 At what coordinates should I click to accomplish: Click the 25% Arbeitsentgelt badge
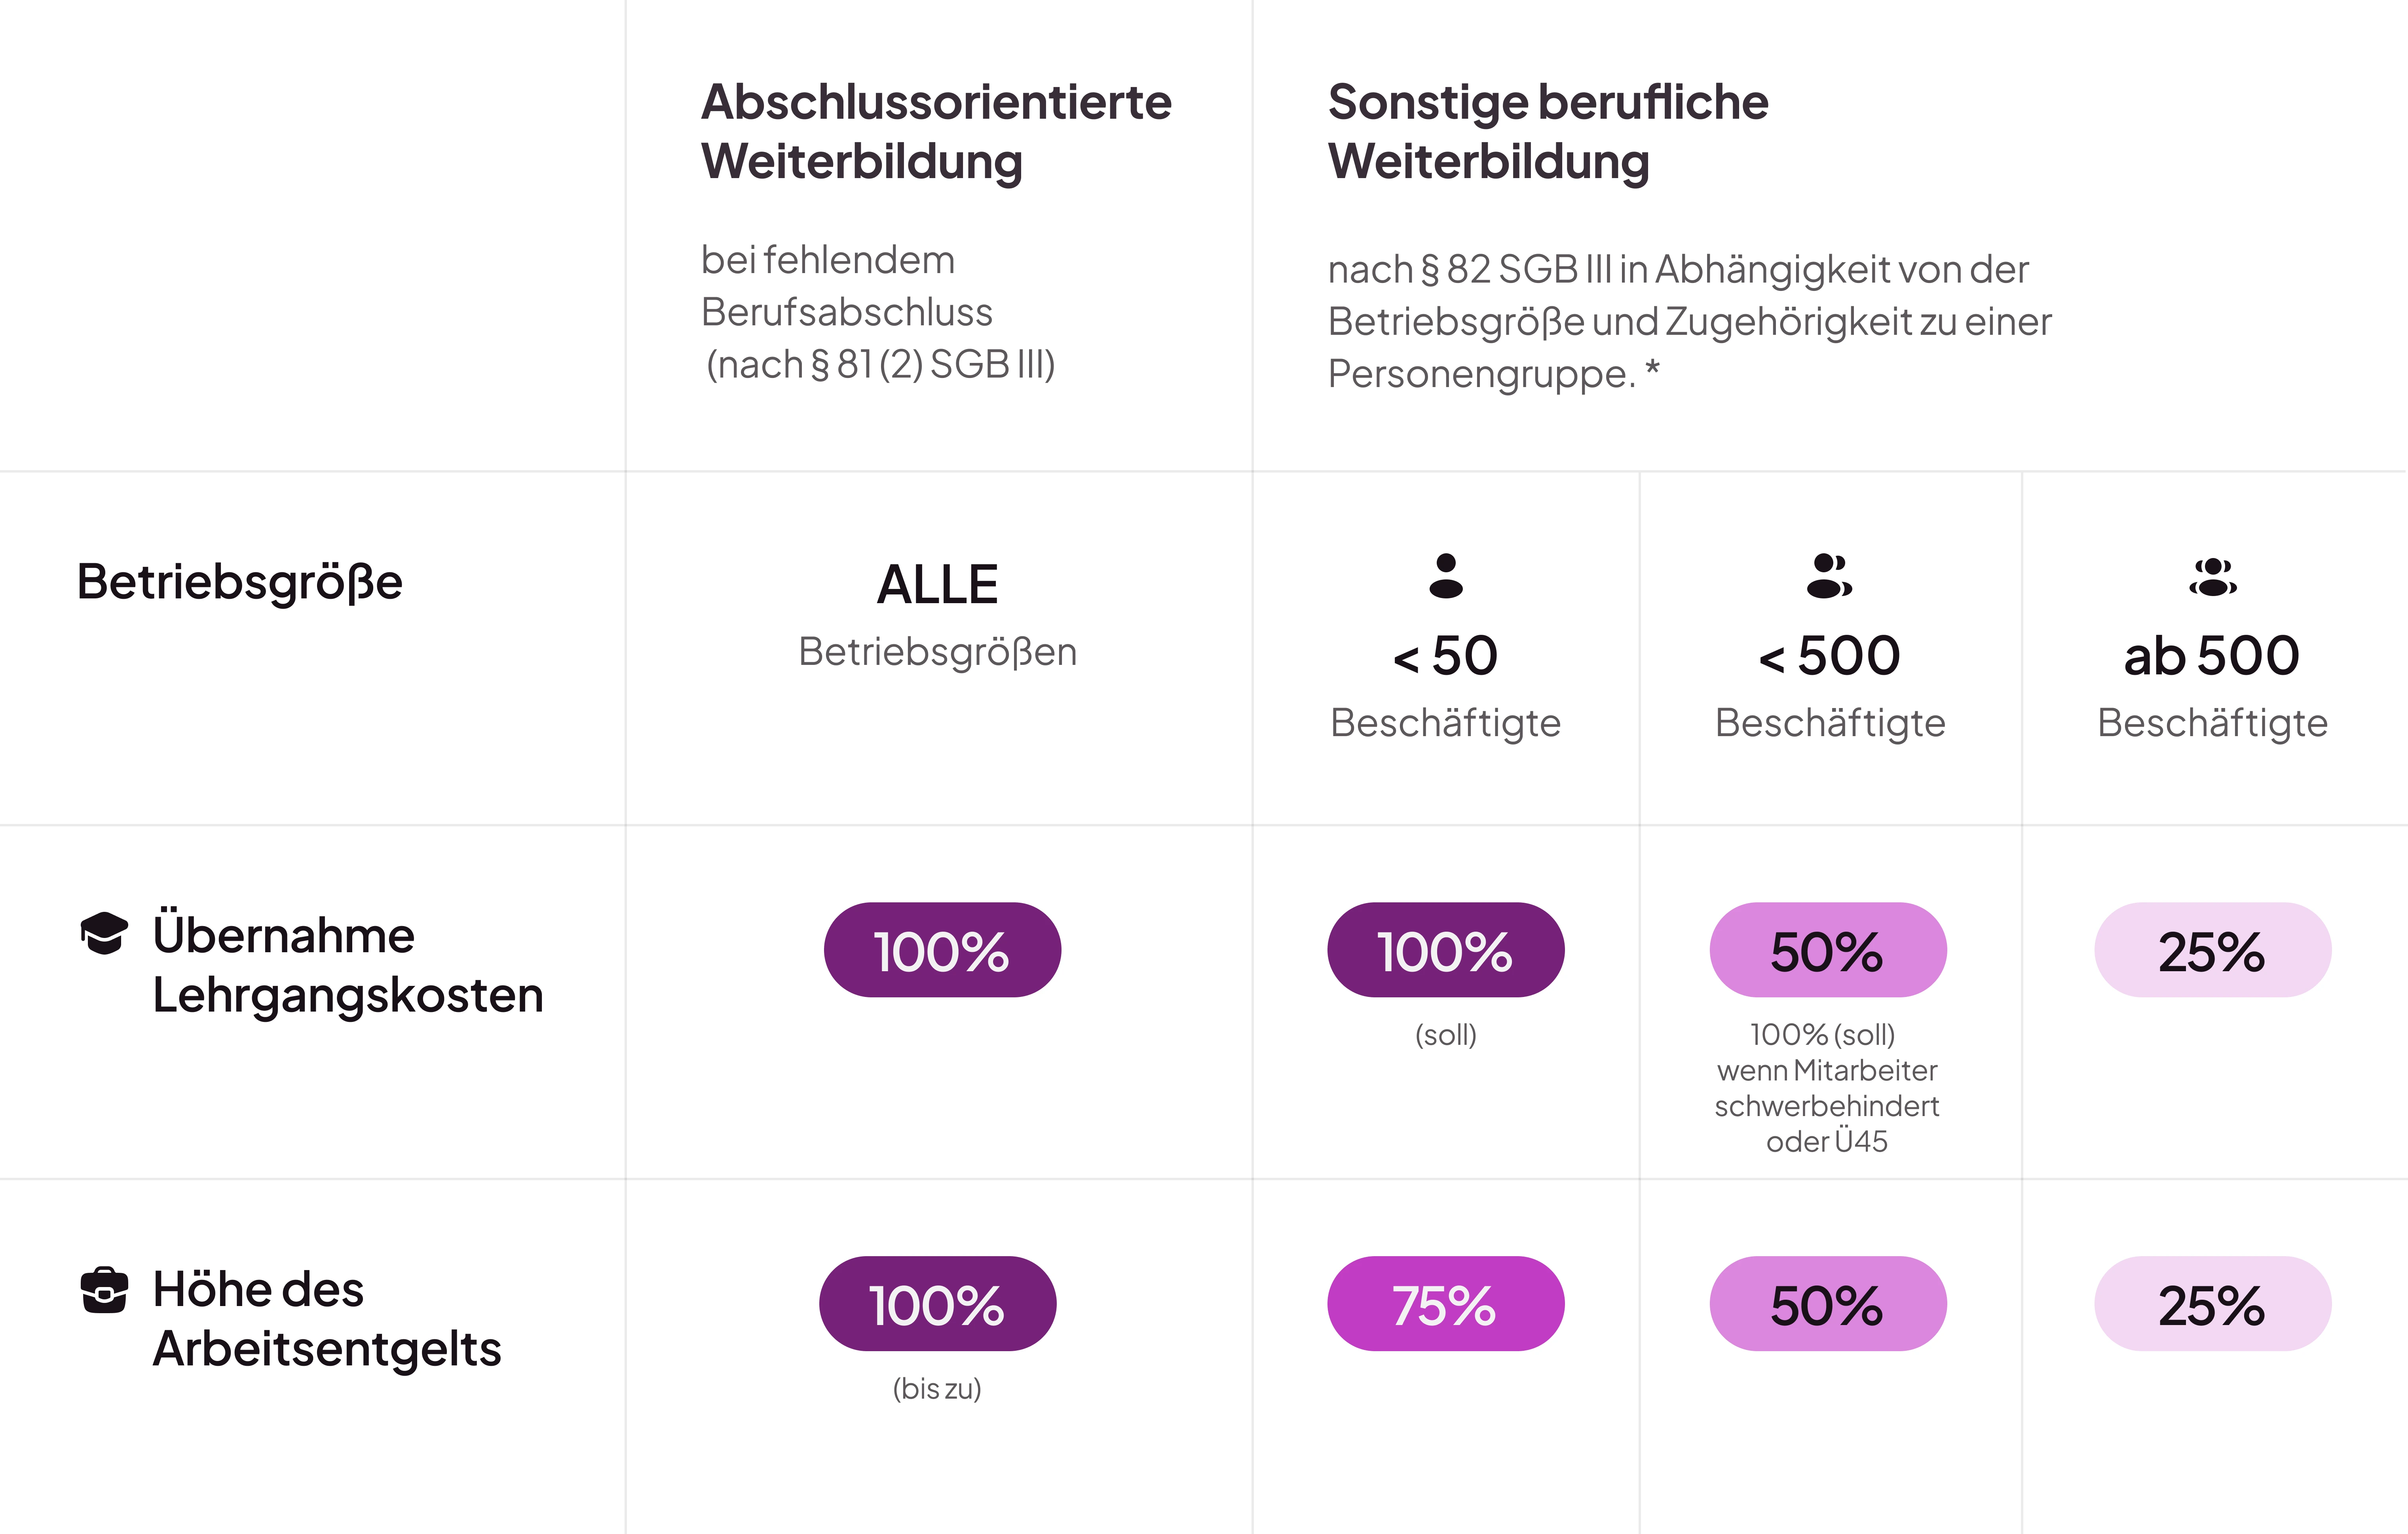2213,1304
